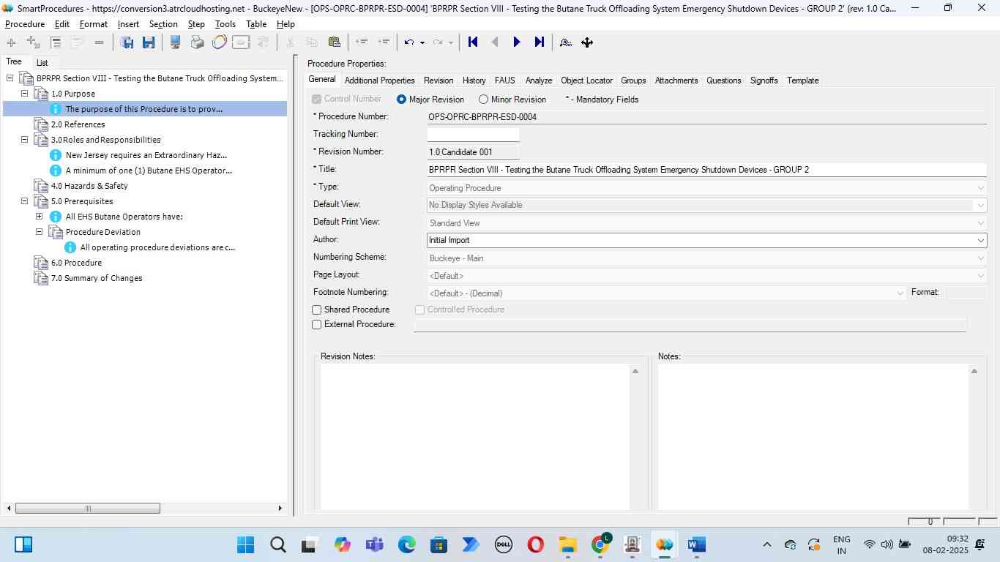Open the Format menu
The height and width of the screenshot is (562, 1000).
click(94, 24)
